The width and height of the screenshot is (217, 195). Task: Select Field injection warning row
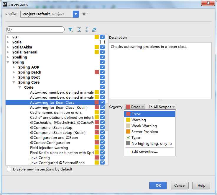click(55, 147)
